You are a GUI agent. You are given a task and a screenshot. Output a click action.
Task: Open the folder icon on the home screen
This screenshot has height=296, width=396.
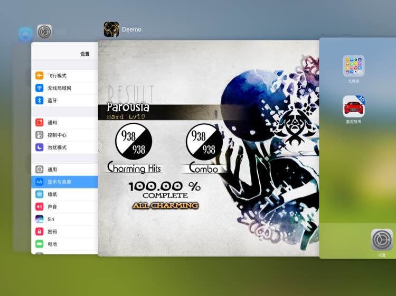pyautogui.click(x=354, y=66)
